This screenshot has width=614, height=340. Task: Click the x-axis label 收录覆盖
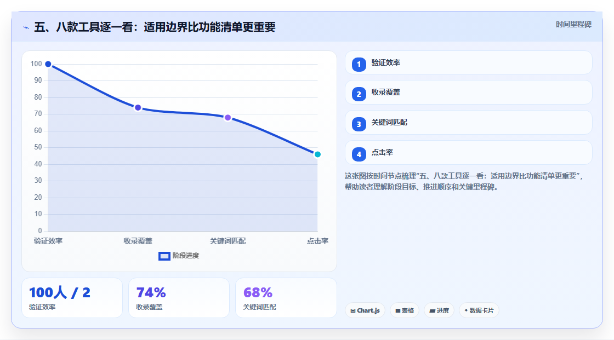[x=138, y=241]
